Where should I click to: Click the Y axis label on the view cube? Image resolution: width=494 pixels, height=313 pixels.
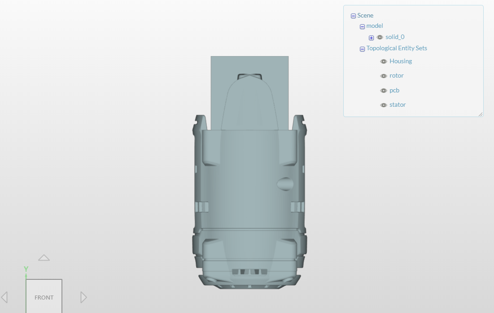26,269
